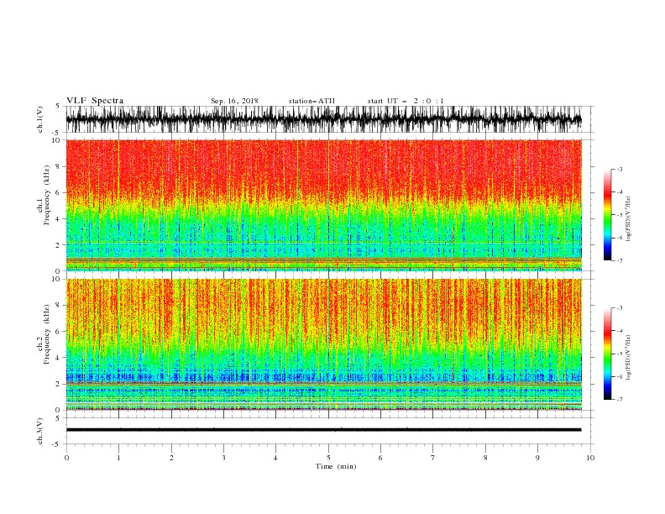
Task: Click the "8" kHz tick on ch.1 axis
Action: (58, 166)
